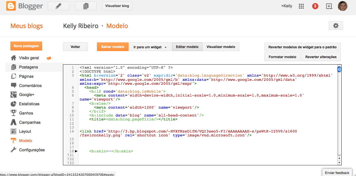Open the Google apps grid icon
Screen dimensions: 356x176
(301, 6)
